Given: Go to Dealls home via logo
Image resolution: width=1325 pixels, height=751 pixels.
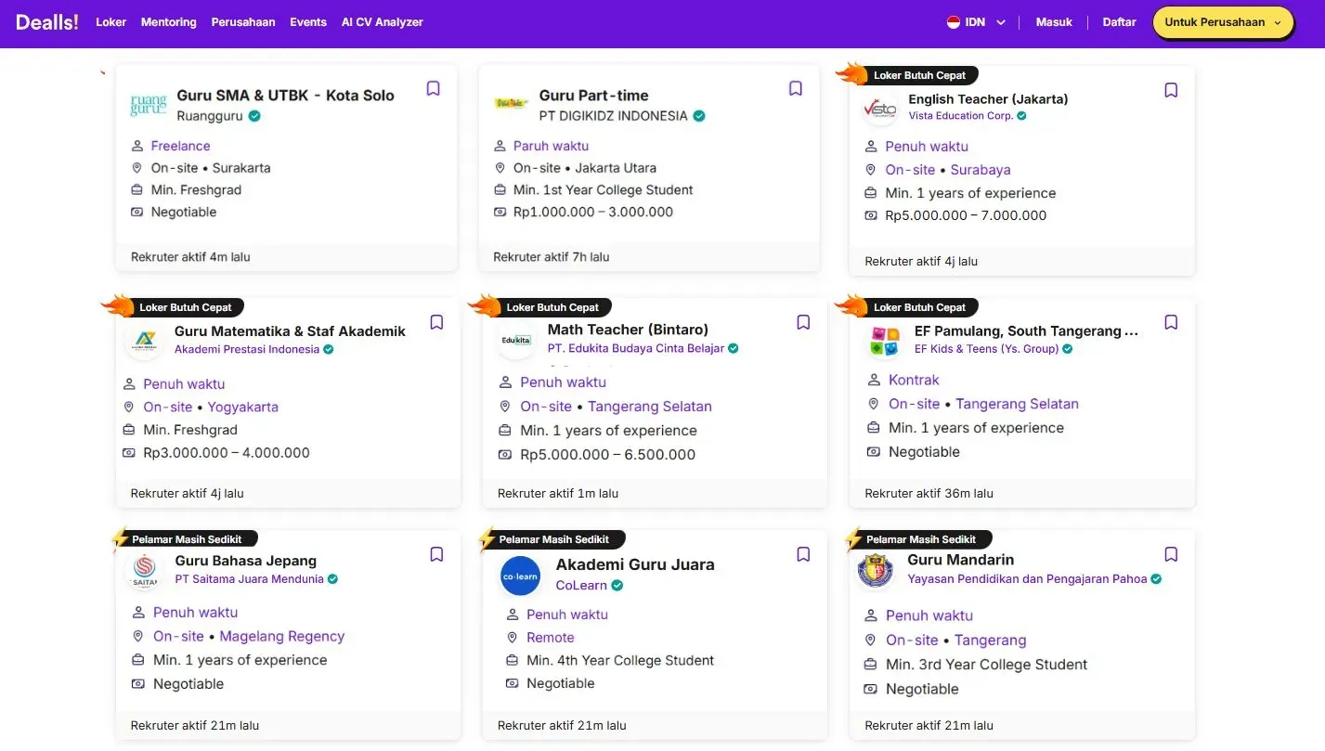Looking at the screenshot, I should [47, 22].
